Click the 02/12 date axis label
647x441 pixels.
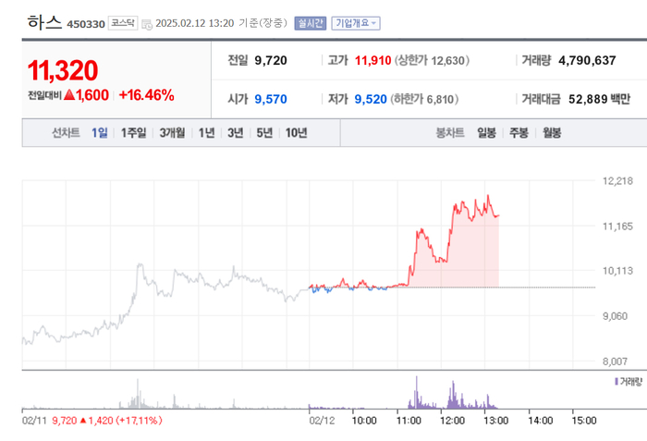tap(322, 421)
